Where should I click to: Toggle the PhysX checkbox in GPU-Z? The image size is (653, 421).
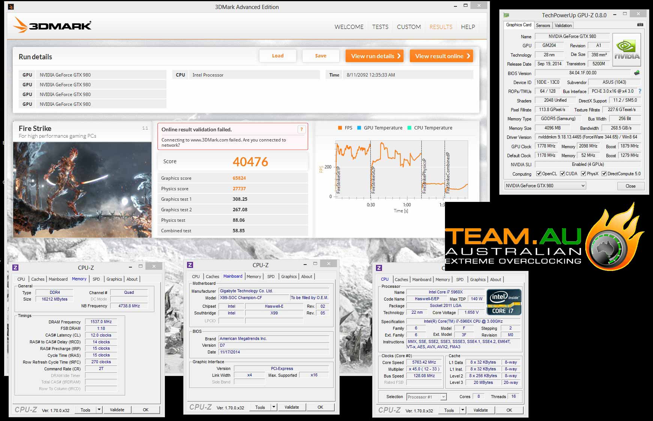[583, 174]
